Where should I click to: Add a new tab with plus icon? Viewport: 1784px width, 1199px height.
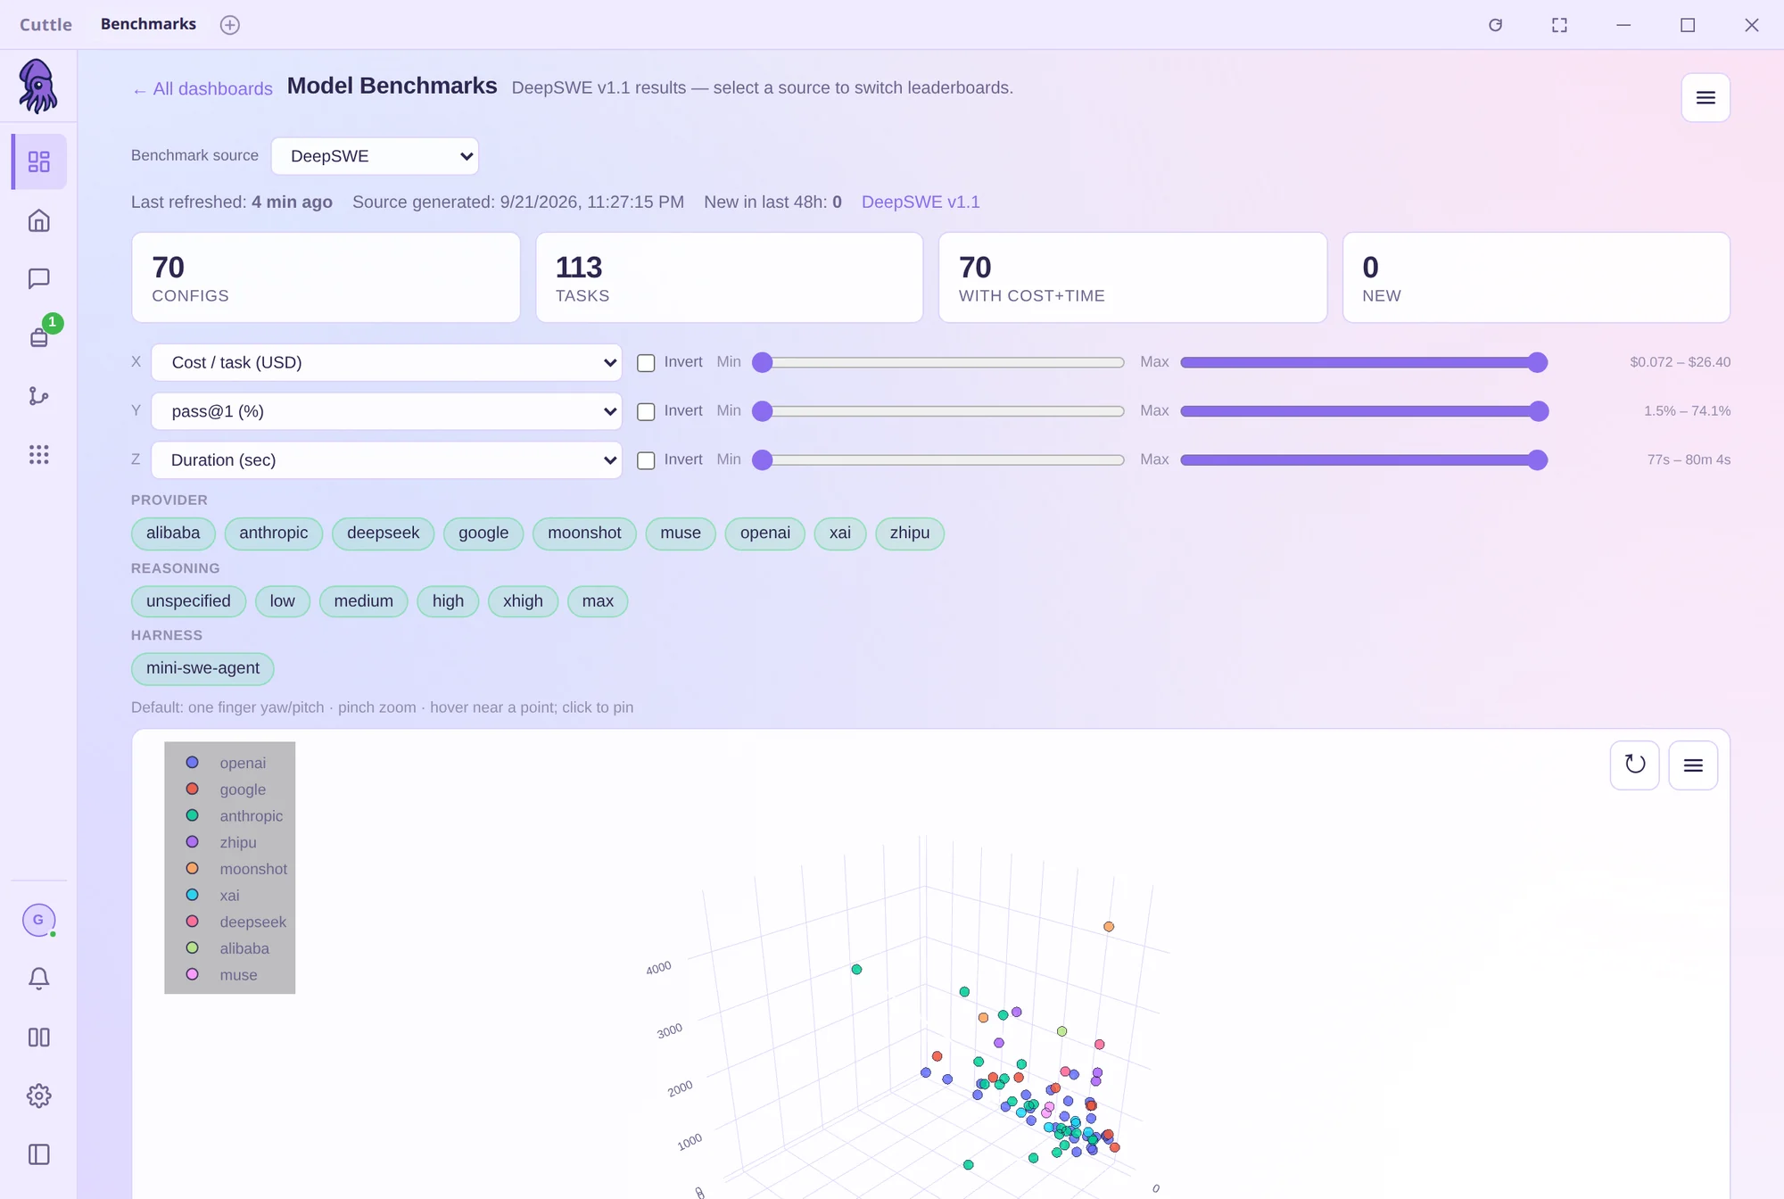pos(230,25)
